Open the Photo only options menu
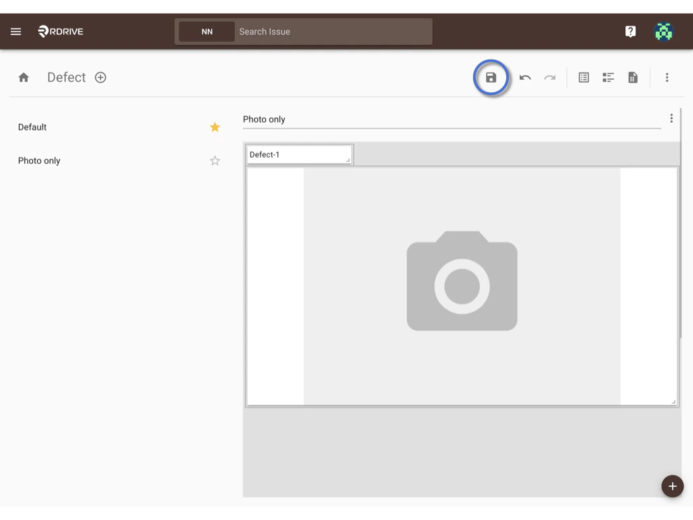Screen dimensions: 693x520 [671, 118]
